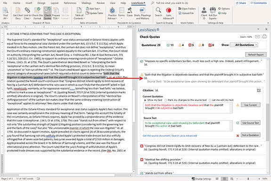Open Get the source document link

click(x=156, y=136)
